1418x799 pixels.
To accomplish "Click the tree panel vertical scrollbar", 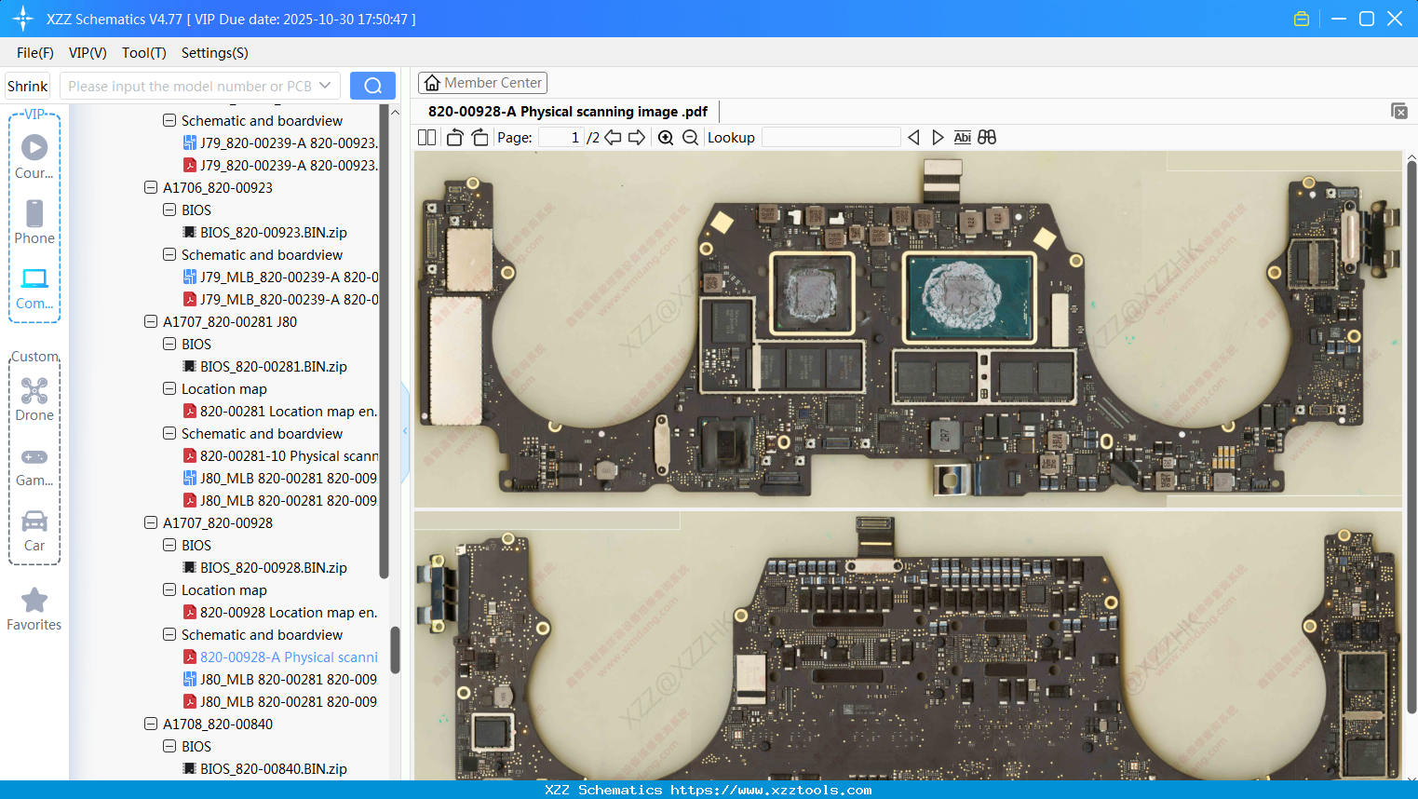I will coord(395,649).
